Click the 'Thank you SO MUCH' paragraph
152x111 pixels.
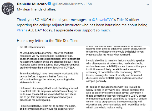pos(82,25)
